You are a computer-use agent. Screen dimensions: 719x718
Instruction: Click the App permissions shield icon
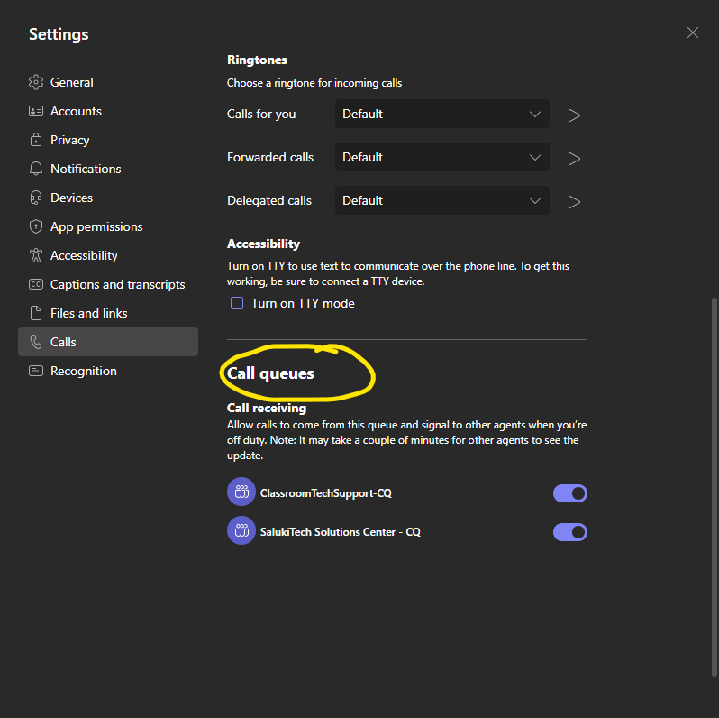click(36, 226)
